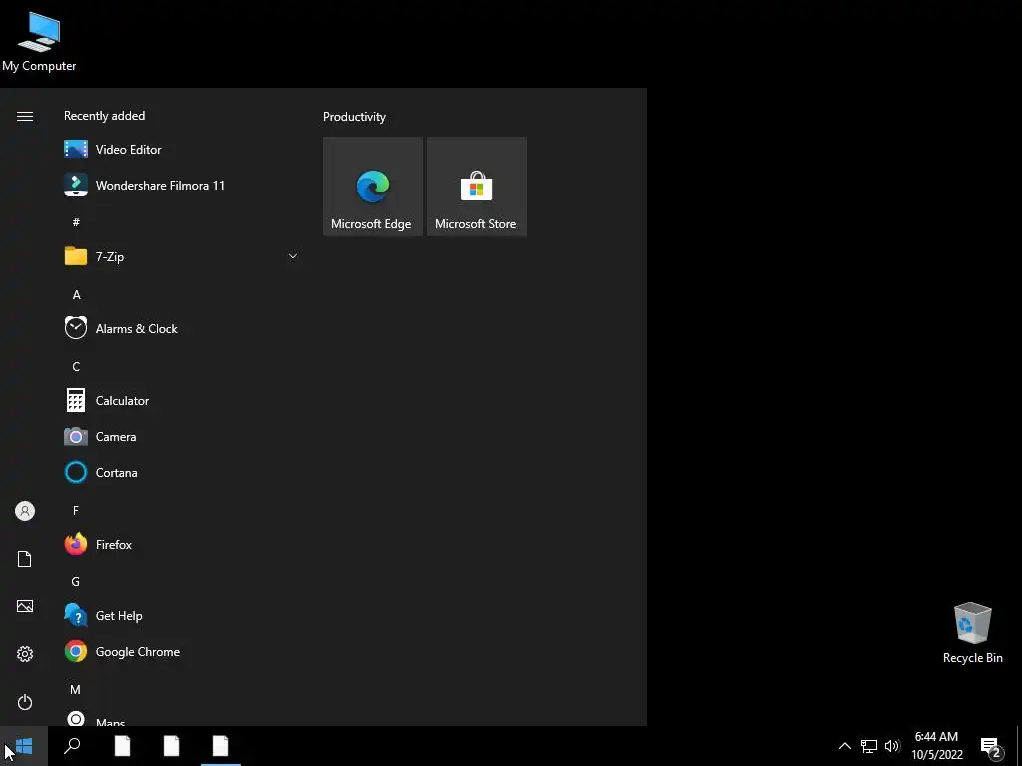The width and height of the screenshot is (1022, 766).
Task: Expand the Start menu hamburger navigation
Action: [x=25, y=116]
